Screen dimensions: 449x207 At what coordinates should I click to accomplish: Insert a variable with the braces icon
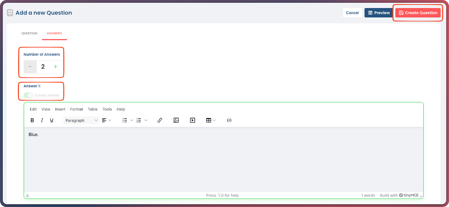[229, 120]
